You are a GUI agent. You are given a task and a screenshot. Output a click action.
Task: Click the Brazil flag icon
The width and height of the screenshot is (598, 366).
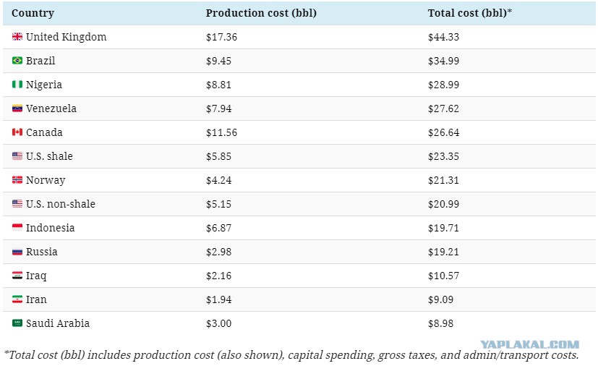click(x=17, y=60)
